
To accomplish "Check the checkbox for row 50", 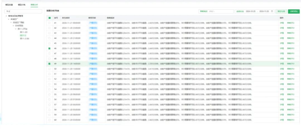I will click(x=50, y=69).
